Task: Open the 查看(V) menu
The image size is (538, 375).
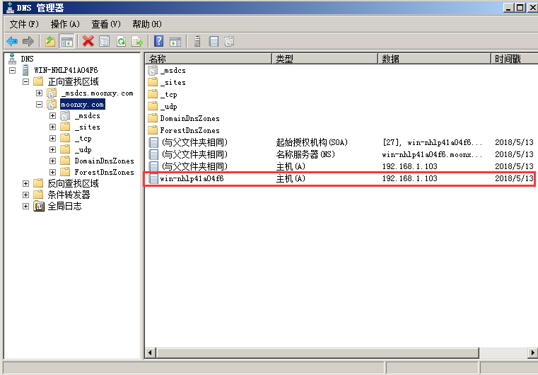Action: tap(106, 24)
